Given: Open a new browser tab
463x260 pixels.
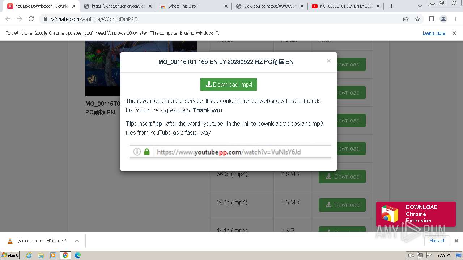Looking at the screenshot, I should pyautogui.click(x=391, y=6).
